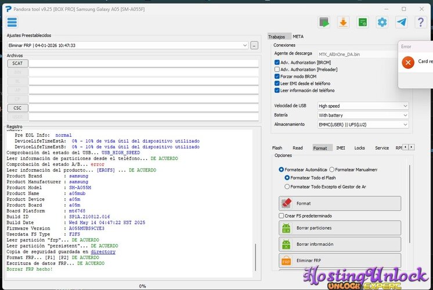Open the backup directory link in log
Image resolution: width=433 pixels, height=290 pixels.
pyautogui.click(x=103, y=252)
